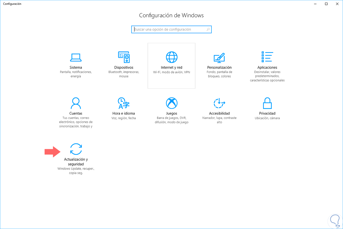Open the Juegos Xbox icon
The image size is (343, 229).
(171, 103)
